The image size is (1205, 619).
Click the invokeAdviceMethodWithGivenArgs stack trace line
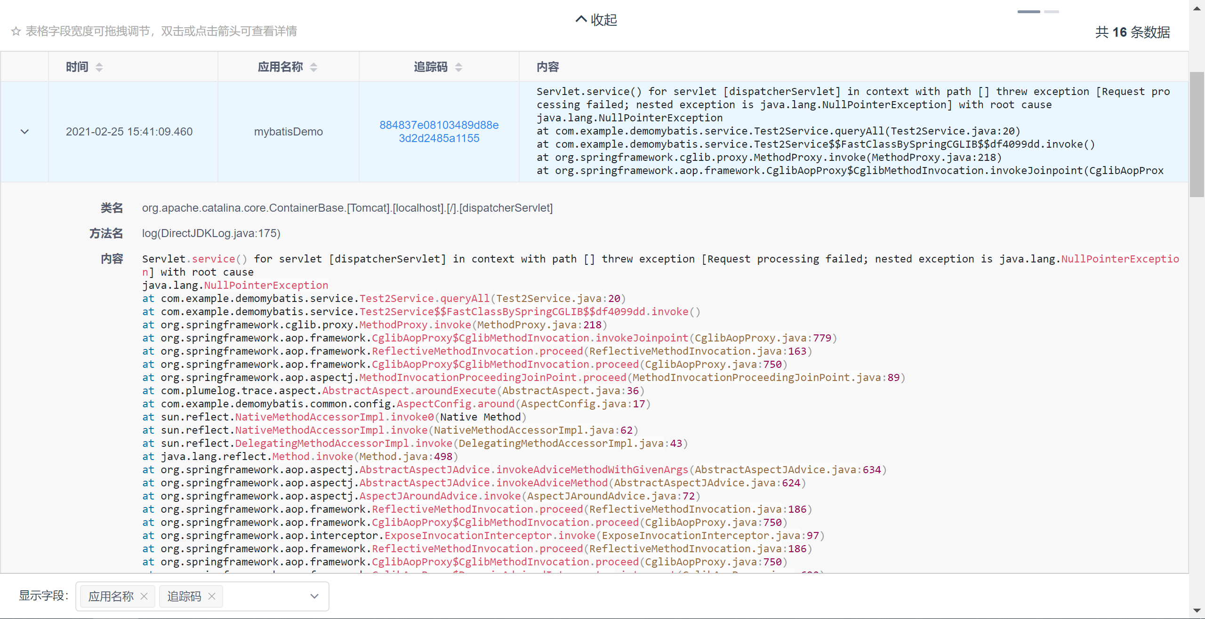[514, 469]
